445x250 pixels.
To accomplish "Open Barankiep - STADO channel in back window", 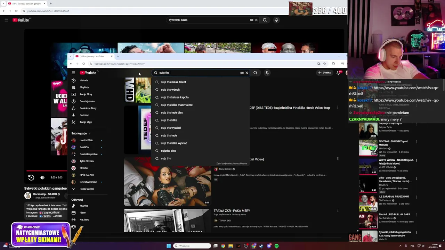I will point(45,194).
